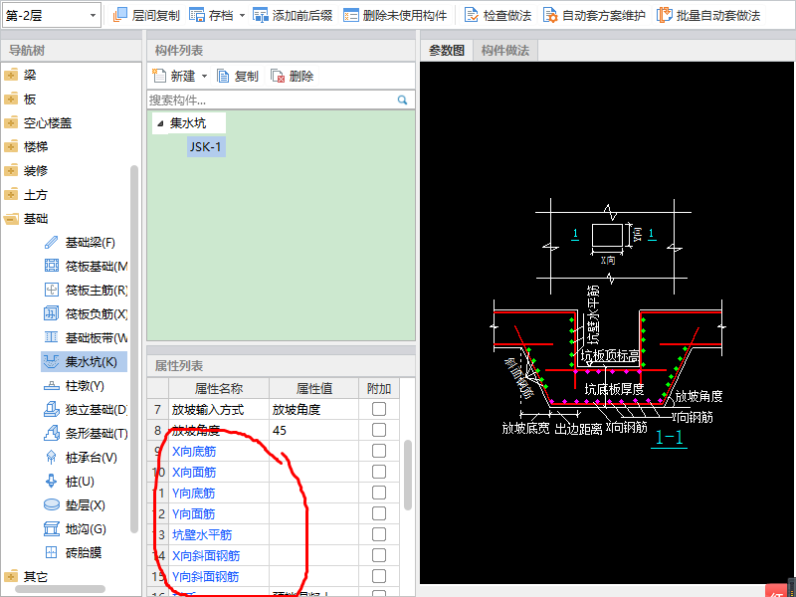The image size is (796, 597).
Task: Select 条形基础 in navigation tree
Action: pos(86,434)
